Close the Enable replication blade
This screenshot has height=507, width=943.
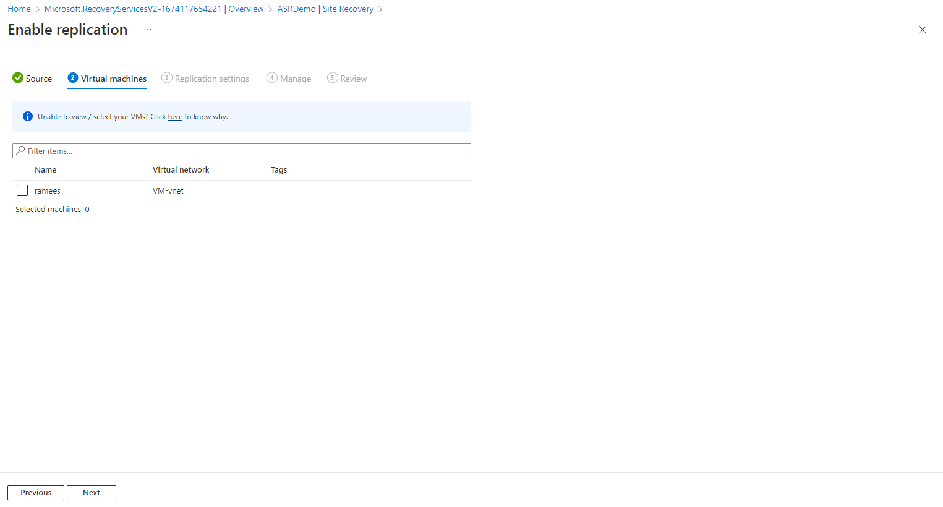point(922,30)
